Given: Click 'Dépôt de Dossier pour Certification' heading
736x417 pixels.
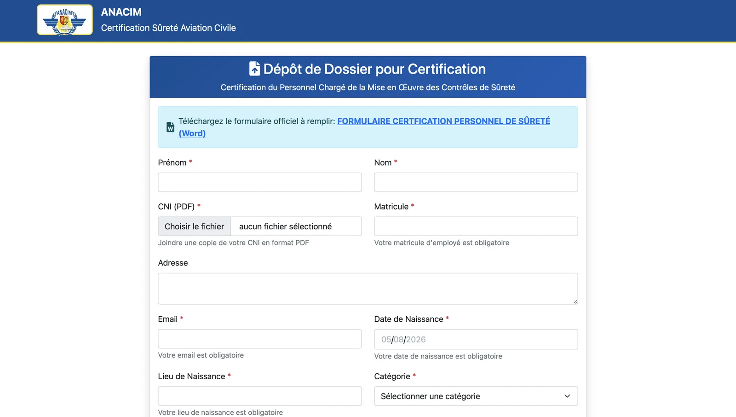Looking at the screenshot, I should coord(374,69).
